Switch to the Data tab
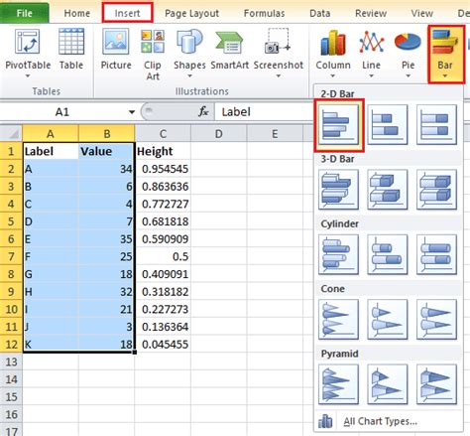The height and width of the screenshot is (436, 470). coord(319,13)
